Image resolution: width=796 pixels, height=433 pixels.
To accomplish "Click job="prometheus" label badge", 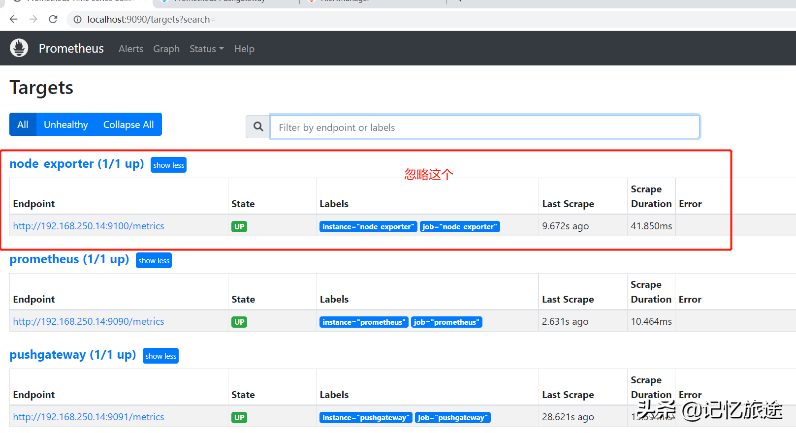I will point(446,322).
